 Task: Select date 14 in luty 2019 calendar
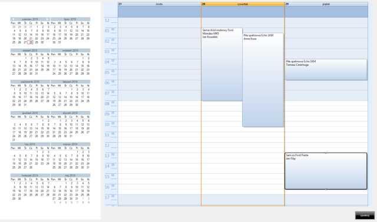coord(31,159)
